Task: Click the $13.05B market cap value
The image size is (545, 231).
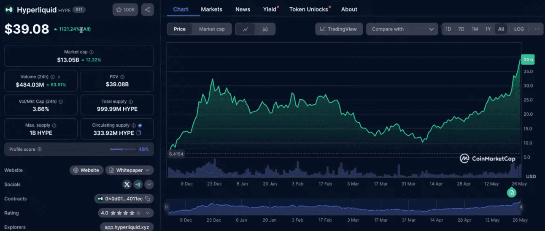Action: [x=68, y=60]
